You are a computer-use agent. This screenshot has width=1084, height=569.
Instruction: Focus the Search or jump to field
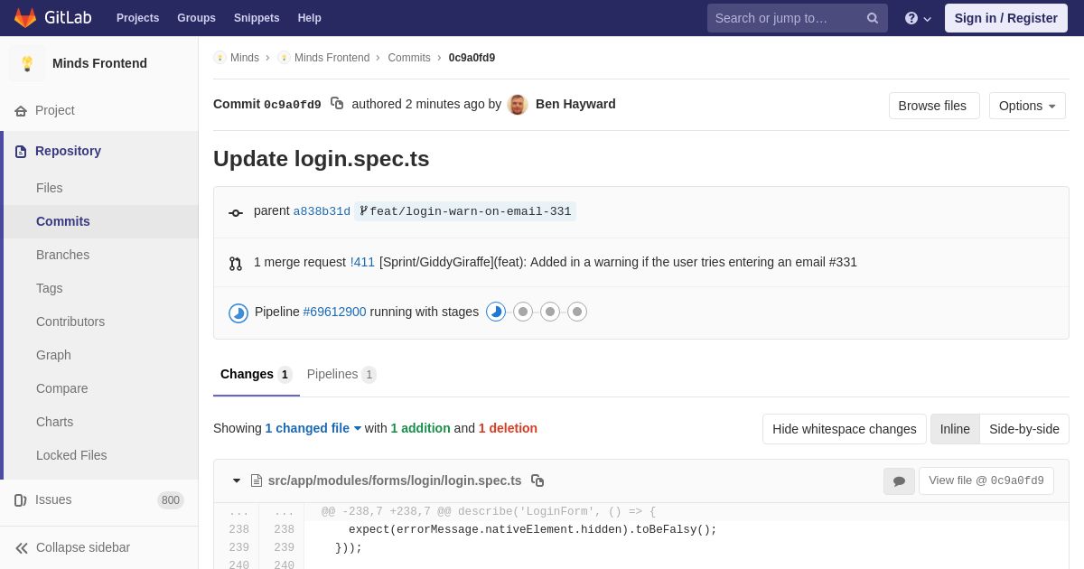coord(781,18)
